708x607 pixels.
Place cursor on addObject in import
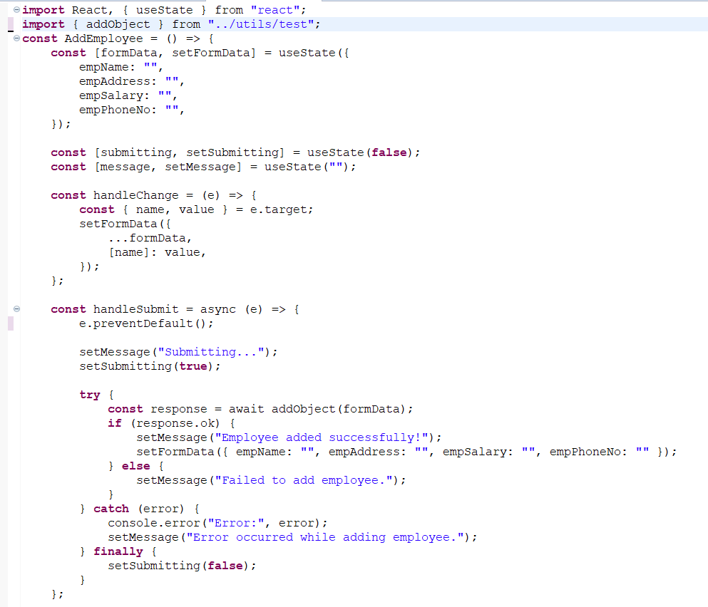[118, 24]
